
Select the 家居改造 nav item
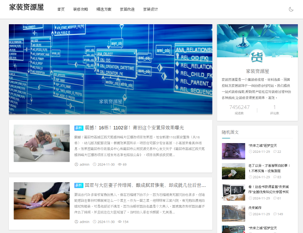pyautogui.click(x=127, y=9)
